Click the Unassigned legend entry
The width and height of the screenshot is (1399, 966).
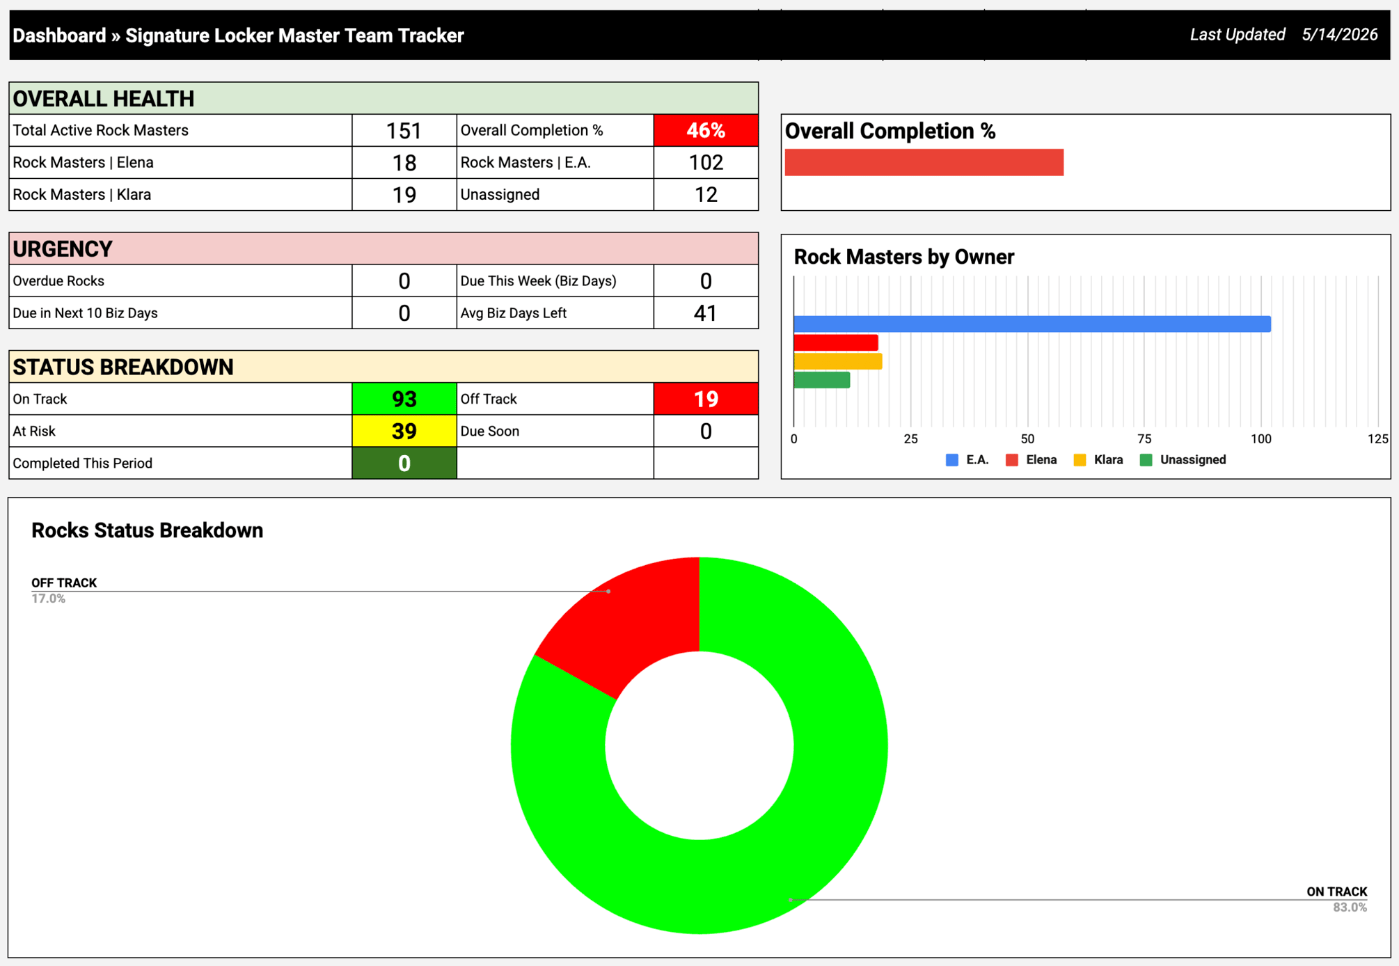click(x=1183, y=460)
